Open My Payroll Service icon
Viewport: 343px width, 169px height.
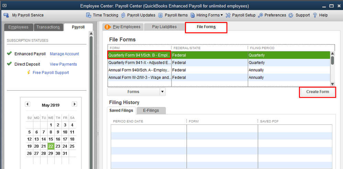tap(7, 15)
